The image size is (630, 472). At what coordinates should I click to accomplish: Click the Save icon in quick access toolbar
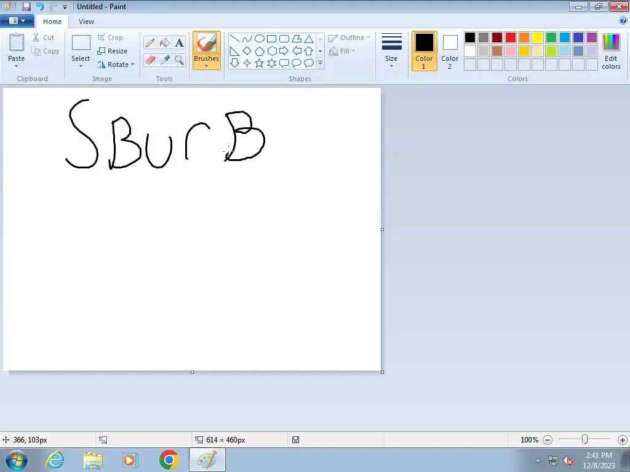tap(26, 6)
